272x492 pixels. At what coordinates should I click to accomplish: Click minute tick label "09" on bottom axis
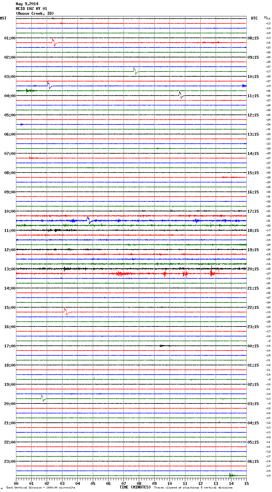(x=154, y=483)
